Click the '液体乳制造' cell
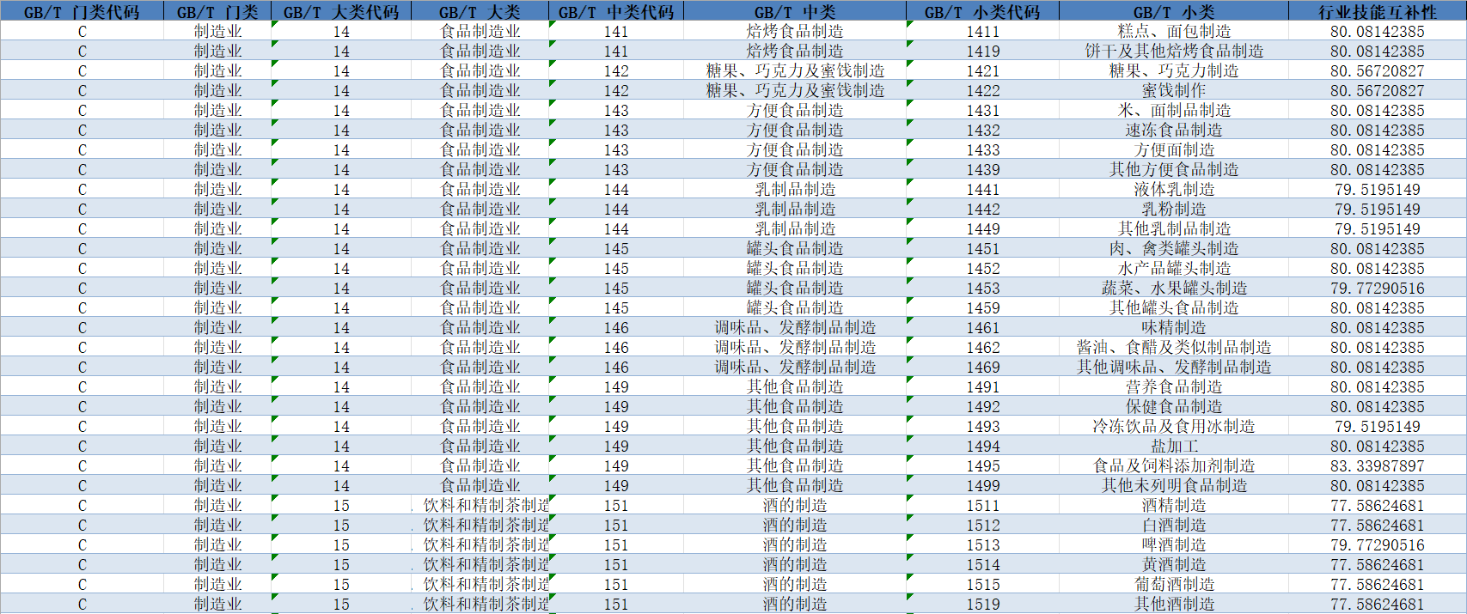This screenshot has height=614, width=1467. click(x=1174, y=190)
